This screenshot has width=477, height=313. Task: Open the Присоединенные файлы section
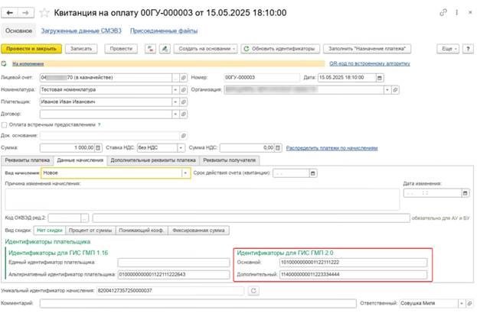(164, 31)
